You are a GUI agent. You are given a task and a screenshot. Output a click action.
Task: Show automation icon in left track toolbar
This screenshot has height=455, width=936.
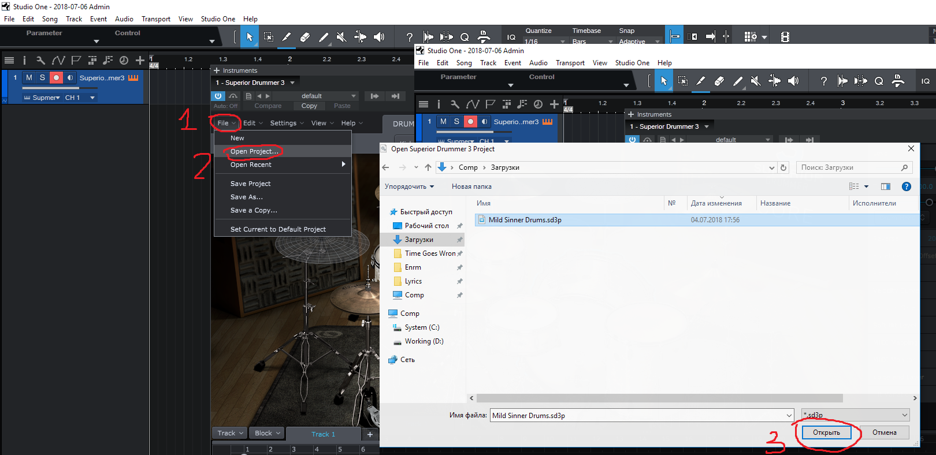point(58,60)
